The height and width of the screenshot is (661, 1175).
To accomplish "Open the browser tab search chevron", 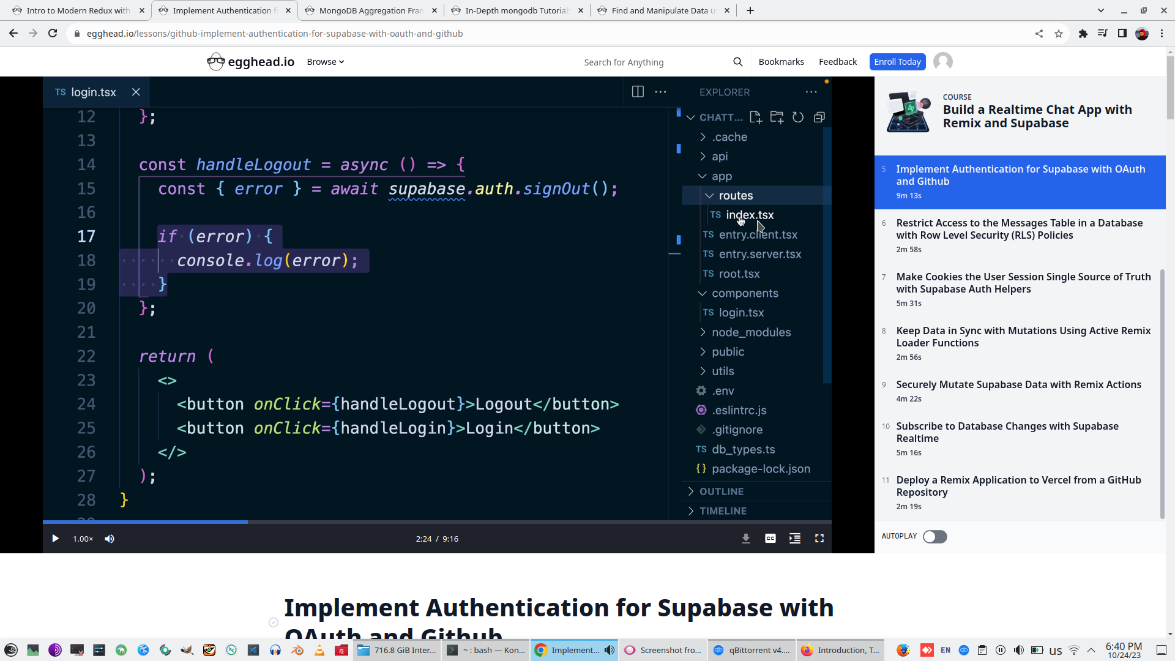I will point(1100,10).
